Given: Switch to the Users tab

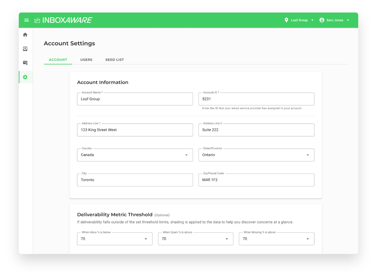Looking at the screenshot, I should pos(86,60).
